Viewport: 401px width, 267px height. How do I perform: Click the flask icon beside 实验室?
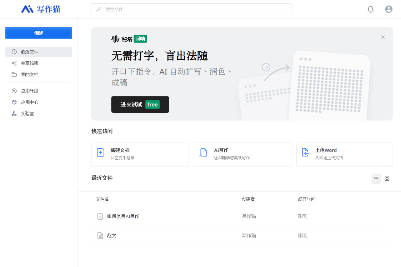(14, 114)
